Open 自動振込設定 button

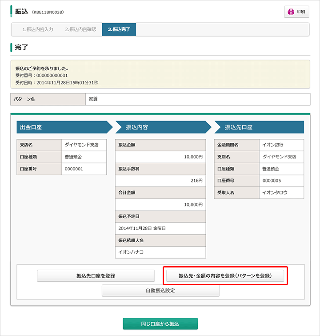[x=160, y=291]
